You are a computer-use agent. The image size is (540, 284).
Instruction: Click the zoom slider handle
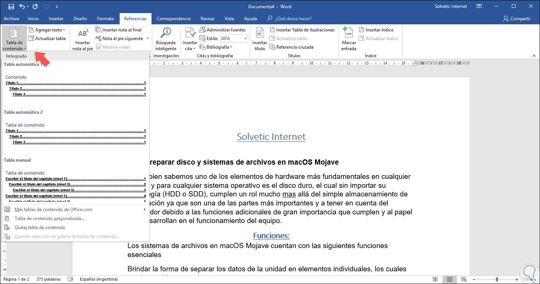[x=497, y=279]
